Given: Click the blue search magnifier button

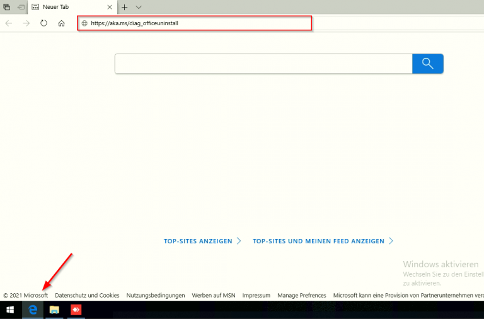Looking at the screenshot, I should tap(427, 64).
